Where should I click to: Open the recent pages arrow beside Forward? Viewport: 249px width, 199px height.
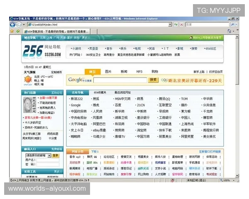pyautogui.click(x=24, y=25)
